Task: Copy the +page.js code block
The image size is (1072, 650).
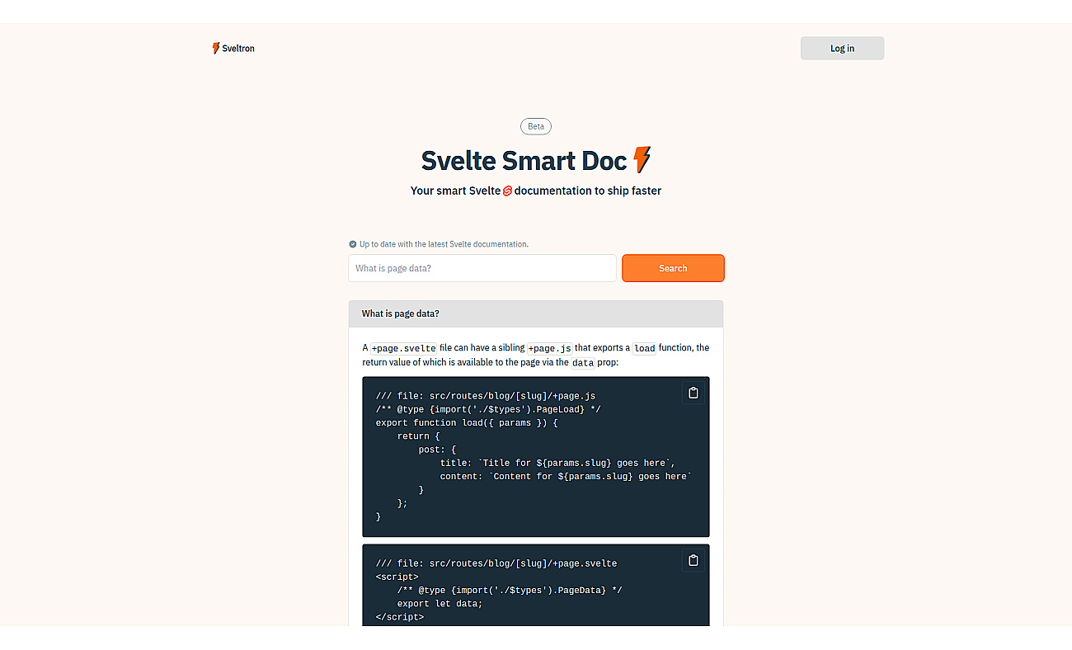Action: tap(694, 393)
